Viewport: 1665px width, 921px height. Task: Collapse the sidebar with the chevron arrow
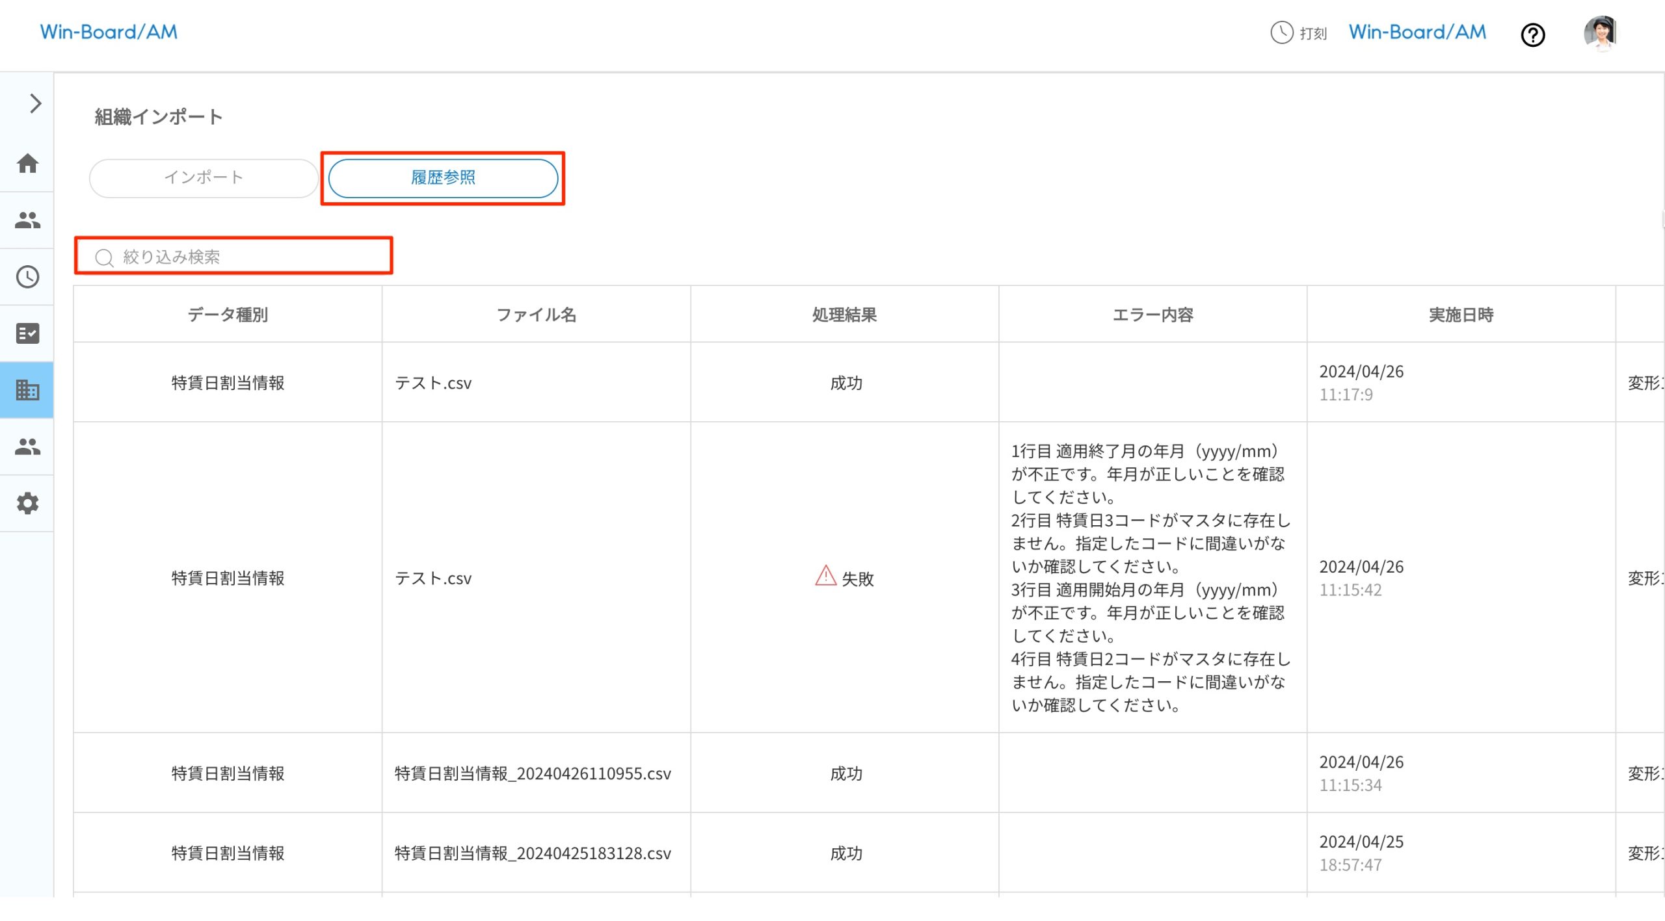[34, 103]
